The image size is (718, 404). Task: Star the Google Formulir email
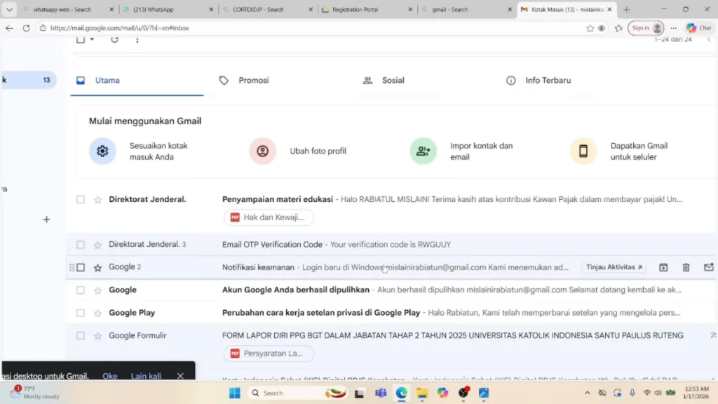97,336
